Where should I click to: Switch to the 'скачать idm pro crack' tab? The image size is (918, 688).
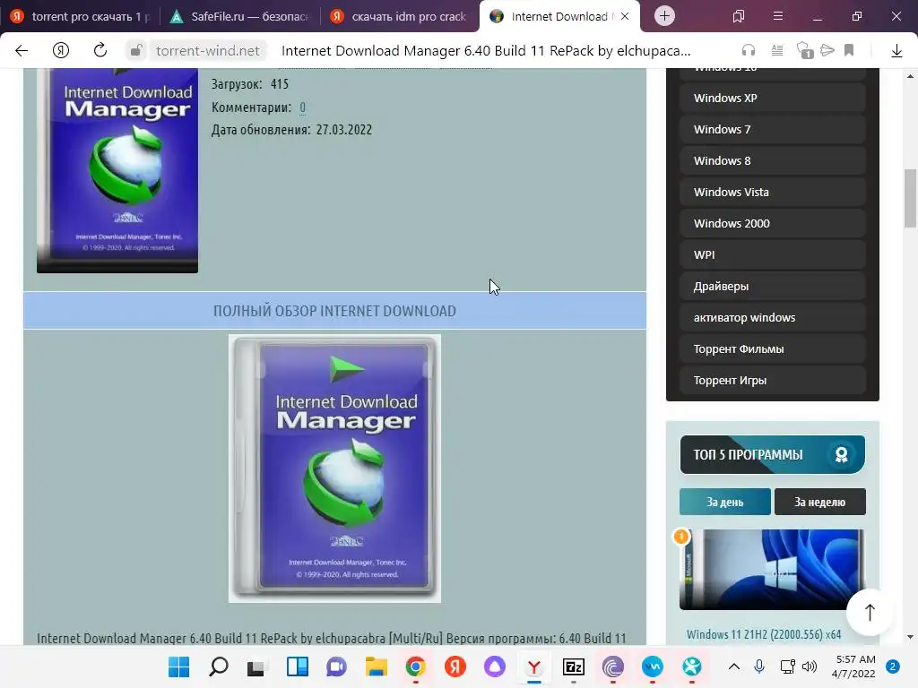point(399,16)
